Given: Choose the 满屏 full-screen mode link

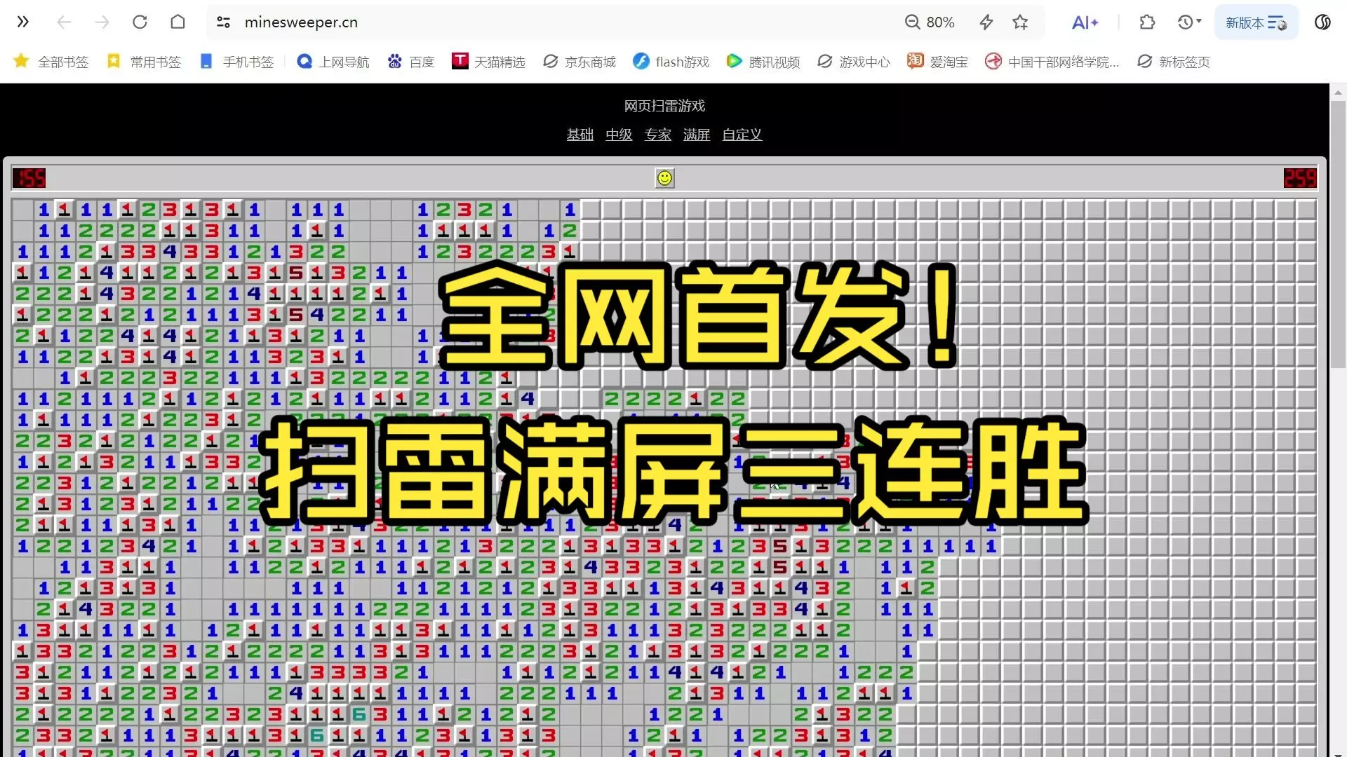Looking at the screenshot, I should pos(697,135).
